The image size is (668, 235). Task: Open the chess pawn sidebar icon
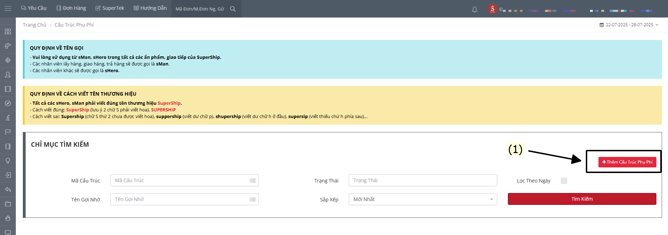pyautogui.click(x=8, y=118)
